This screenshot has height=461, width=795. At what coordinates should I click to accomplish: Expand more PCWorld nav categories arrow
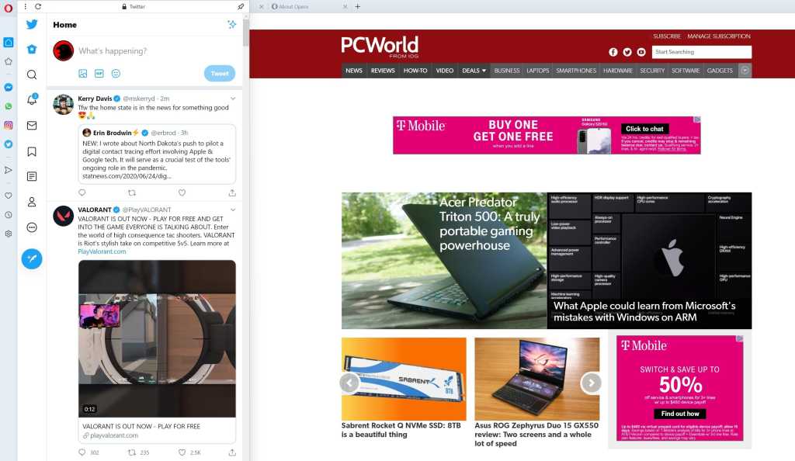tap(745, 71)
